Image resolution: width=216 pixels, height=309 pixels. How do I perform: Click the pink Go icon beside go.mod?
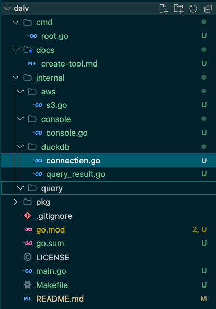[27, 230]
